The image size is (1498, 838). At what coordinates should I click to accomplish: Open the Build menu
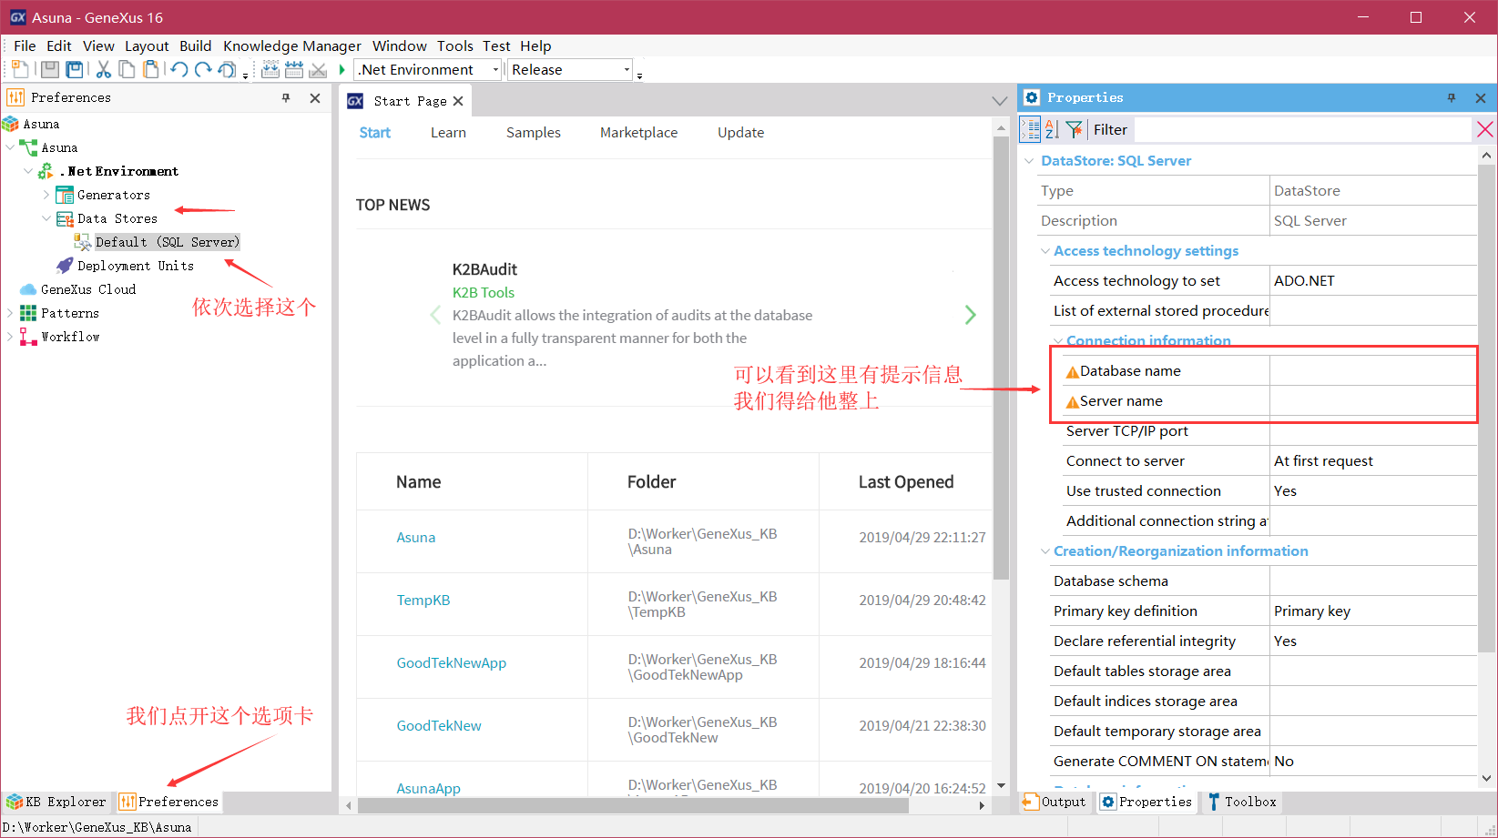(x=195, y=45)
